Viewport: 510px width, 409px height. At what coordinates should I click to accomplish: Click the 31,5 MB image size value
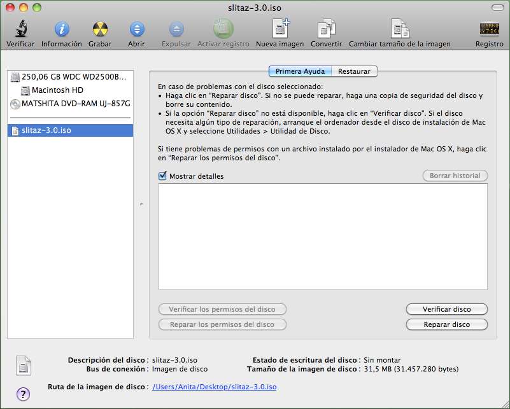[x=411, y=369]
